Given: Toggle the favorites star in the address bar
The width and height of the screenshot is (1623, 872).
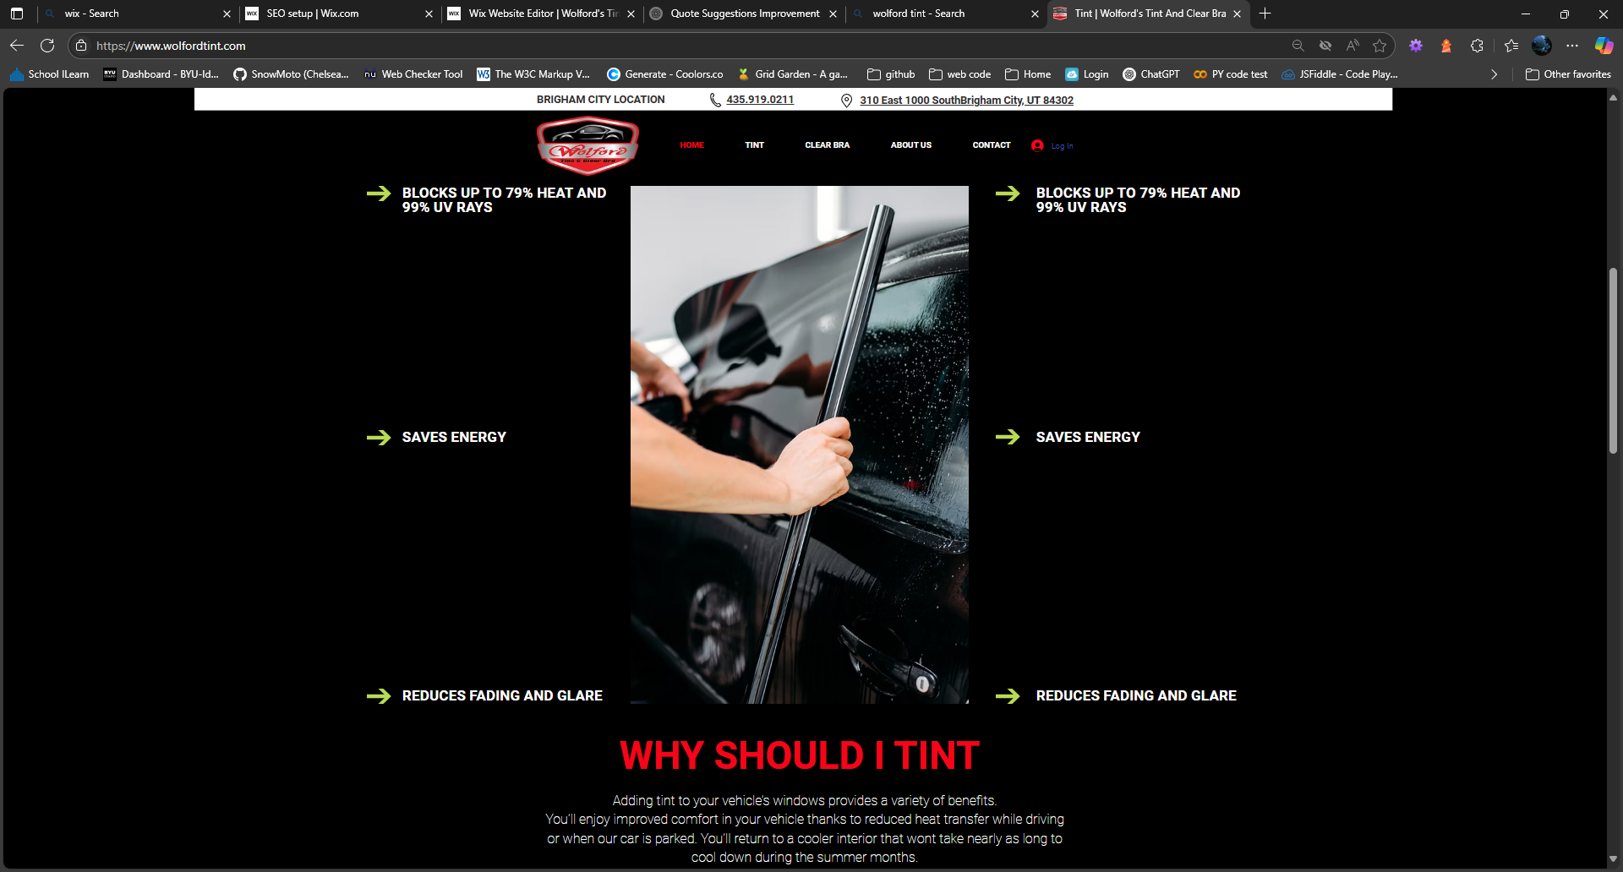Looking at the screenshot, I should 1380,46.
